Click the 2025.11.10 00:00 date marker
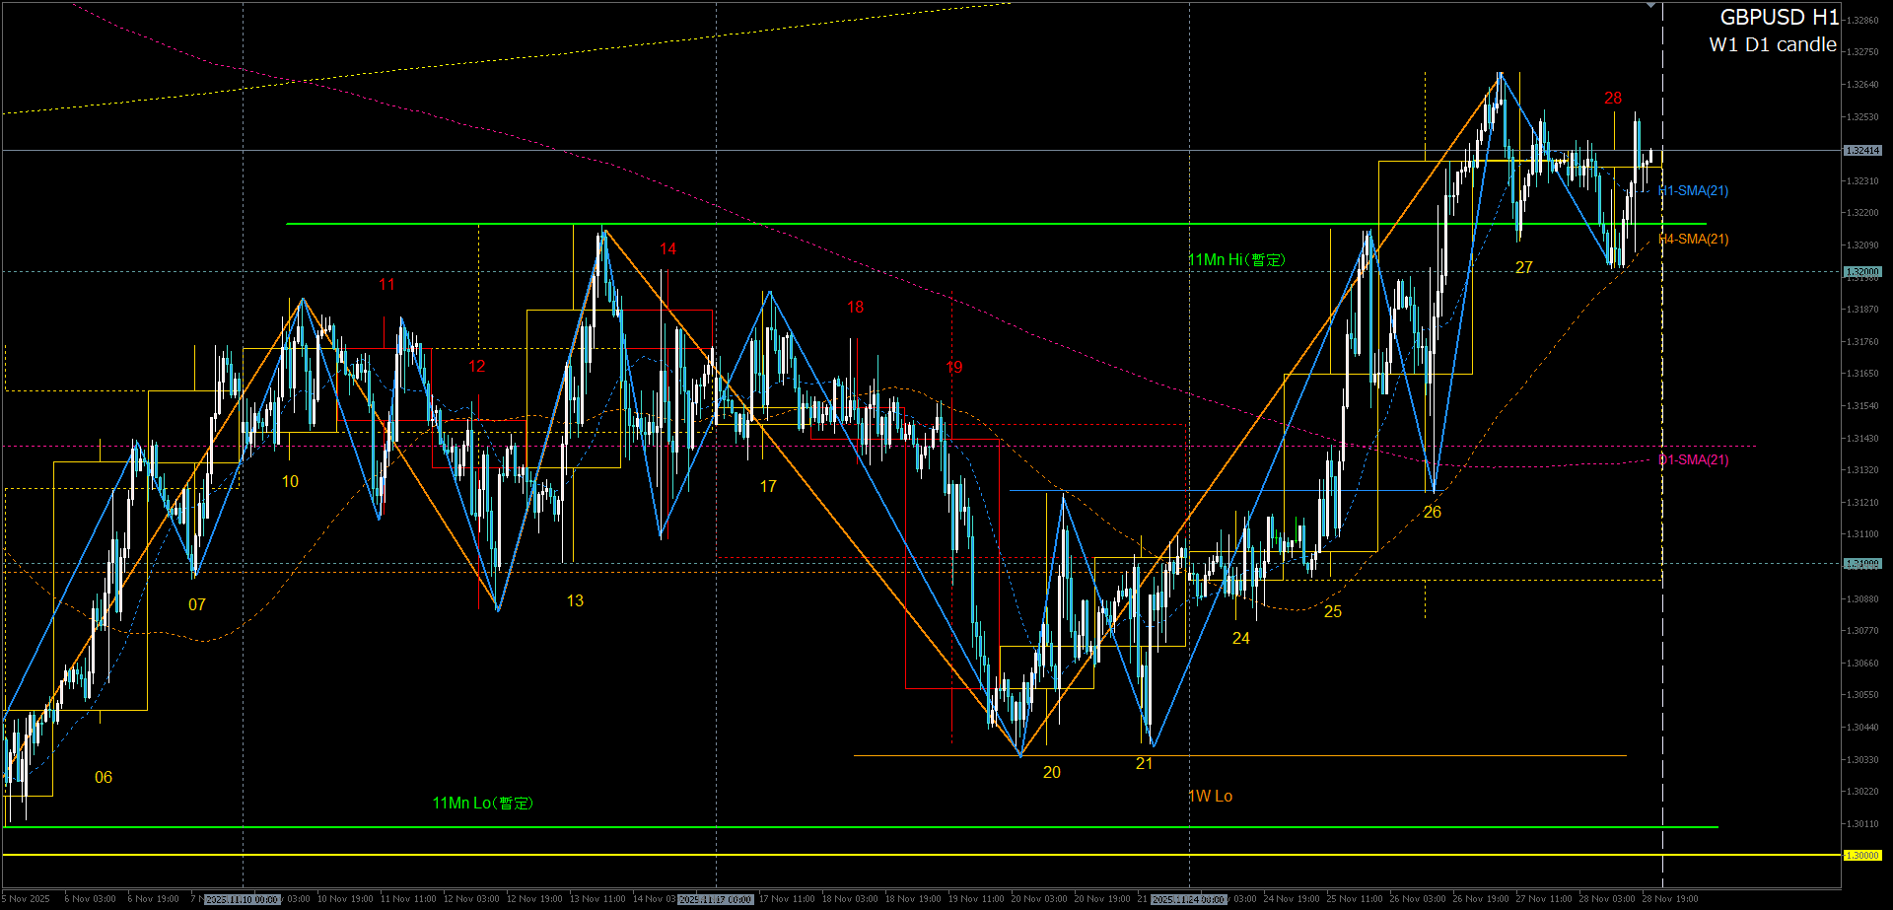This screenshot has width=1893, height=910. click(x=242, y=899)
